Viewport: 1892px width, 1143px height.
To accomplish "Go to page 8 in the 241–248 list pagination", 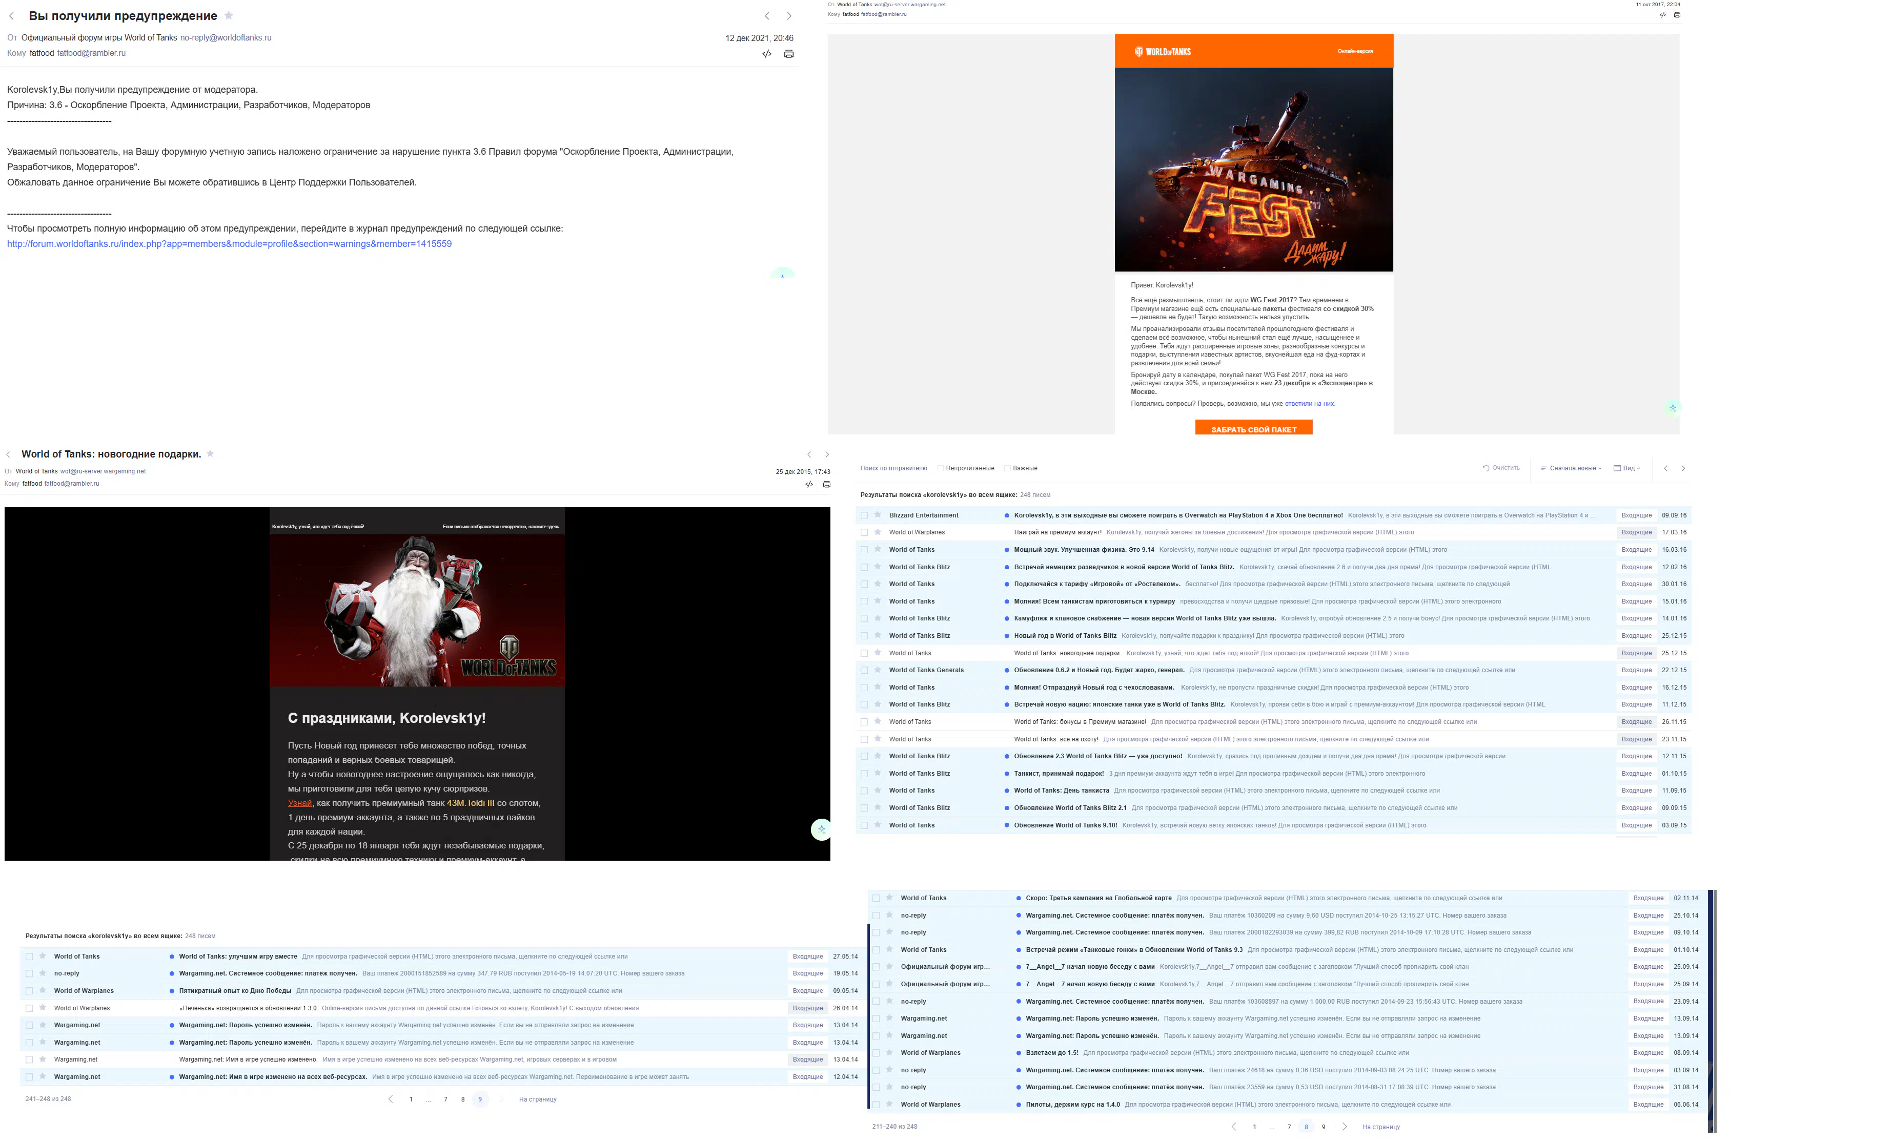I will 462,1099.
